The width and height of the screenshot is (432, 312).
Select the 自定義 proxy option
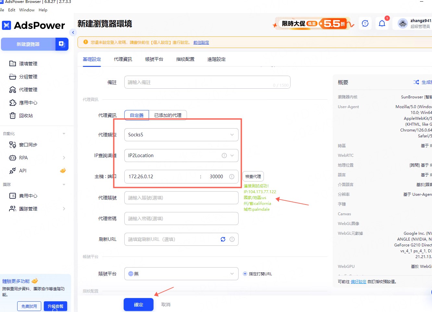coord(137,115)
